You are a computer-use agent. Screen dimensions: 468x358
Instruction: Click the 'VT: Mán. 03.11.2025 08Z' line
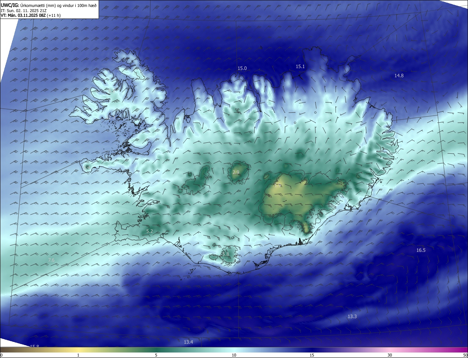pyautogui.click(x=31, y=15)
